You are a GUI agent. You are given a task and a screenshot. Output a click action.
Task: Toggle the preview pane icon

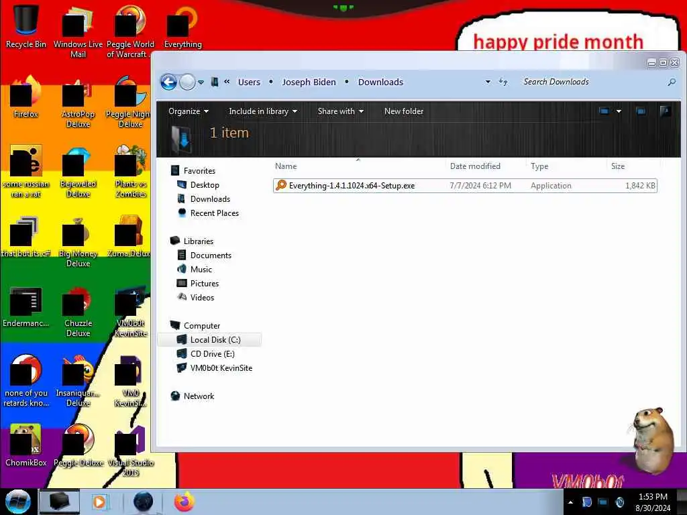[x=641, y=111]
